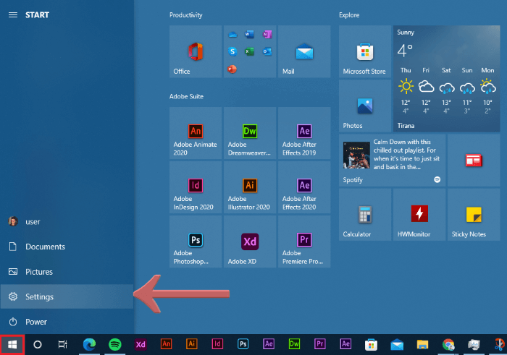Launch Adobe XD from the taskbar

click(141, 345)
